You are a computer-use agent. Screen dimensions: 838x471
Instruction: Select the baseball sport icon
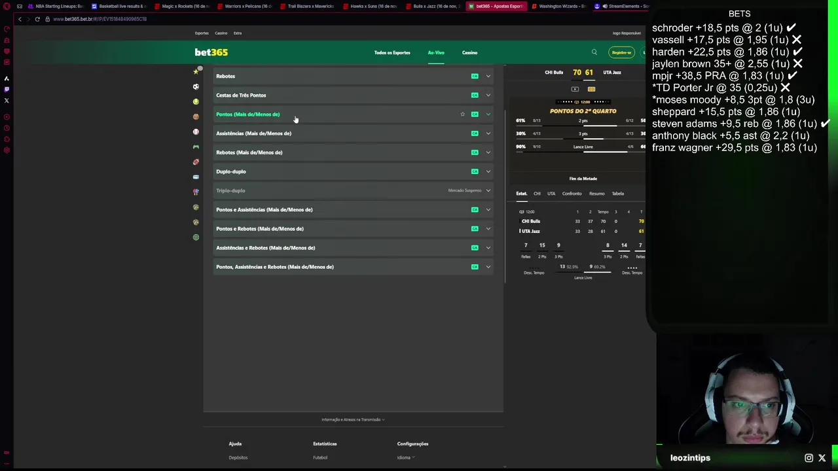pos(196,131)
